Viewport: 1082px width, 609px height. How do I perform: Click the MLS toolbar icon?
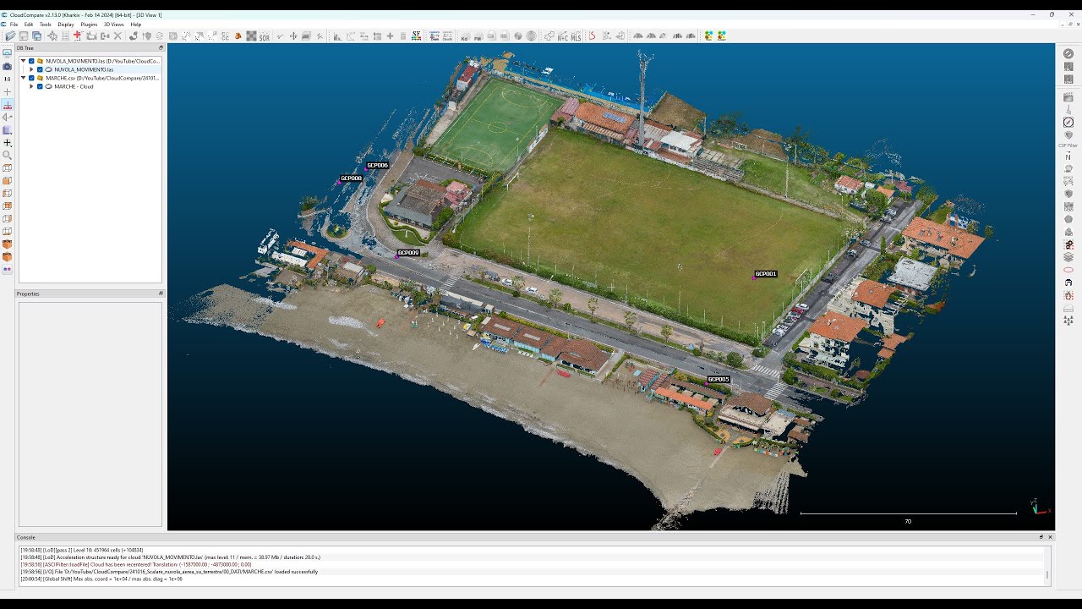(x=576, y=36)
